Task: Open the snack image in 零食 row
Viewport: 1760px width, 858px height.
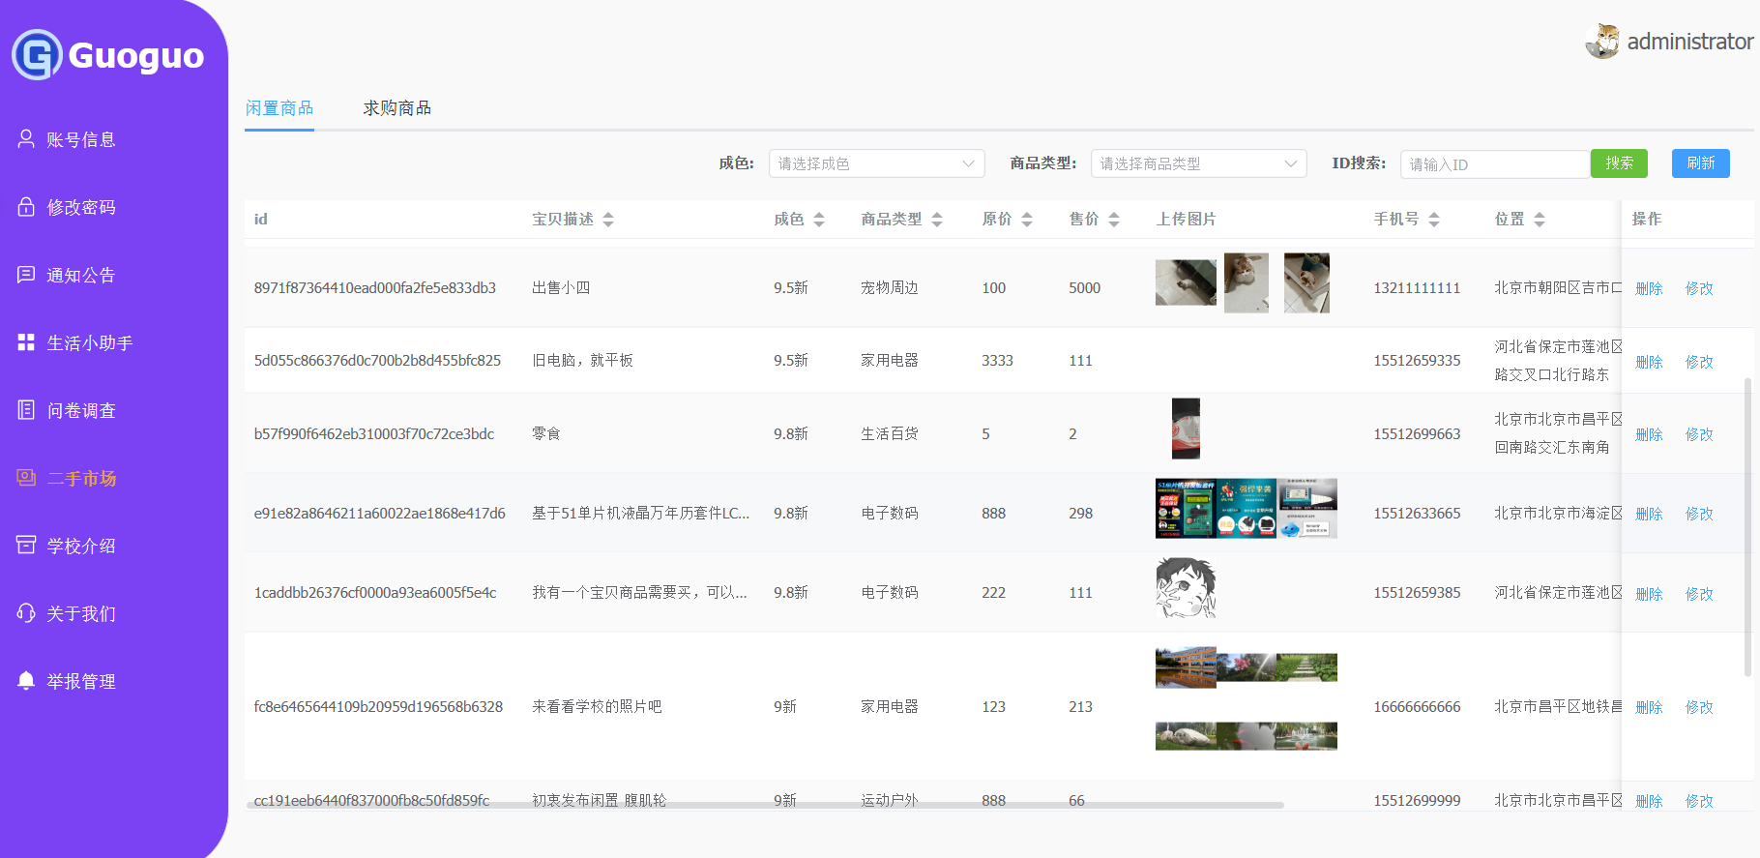Action: tap(1186, 429)
